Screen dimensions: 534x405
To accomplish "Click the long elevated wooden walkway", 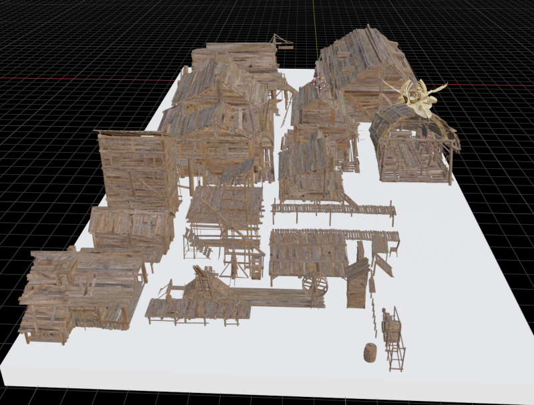I will (x=334, y=210).
